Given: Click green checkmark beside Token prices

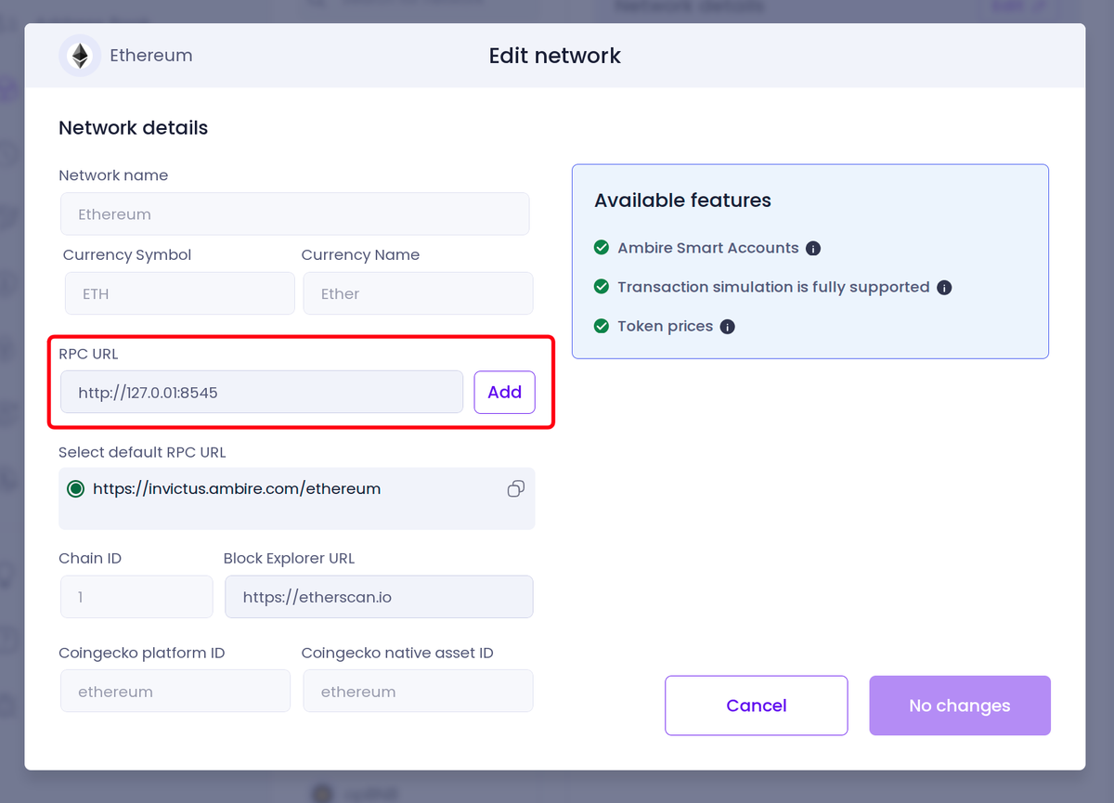Looking at the screenshot, I should point(602,326).
